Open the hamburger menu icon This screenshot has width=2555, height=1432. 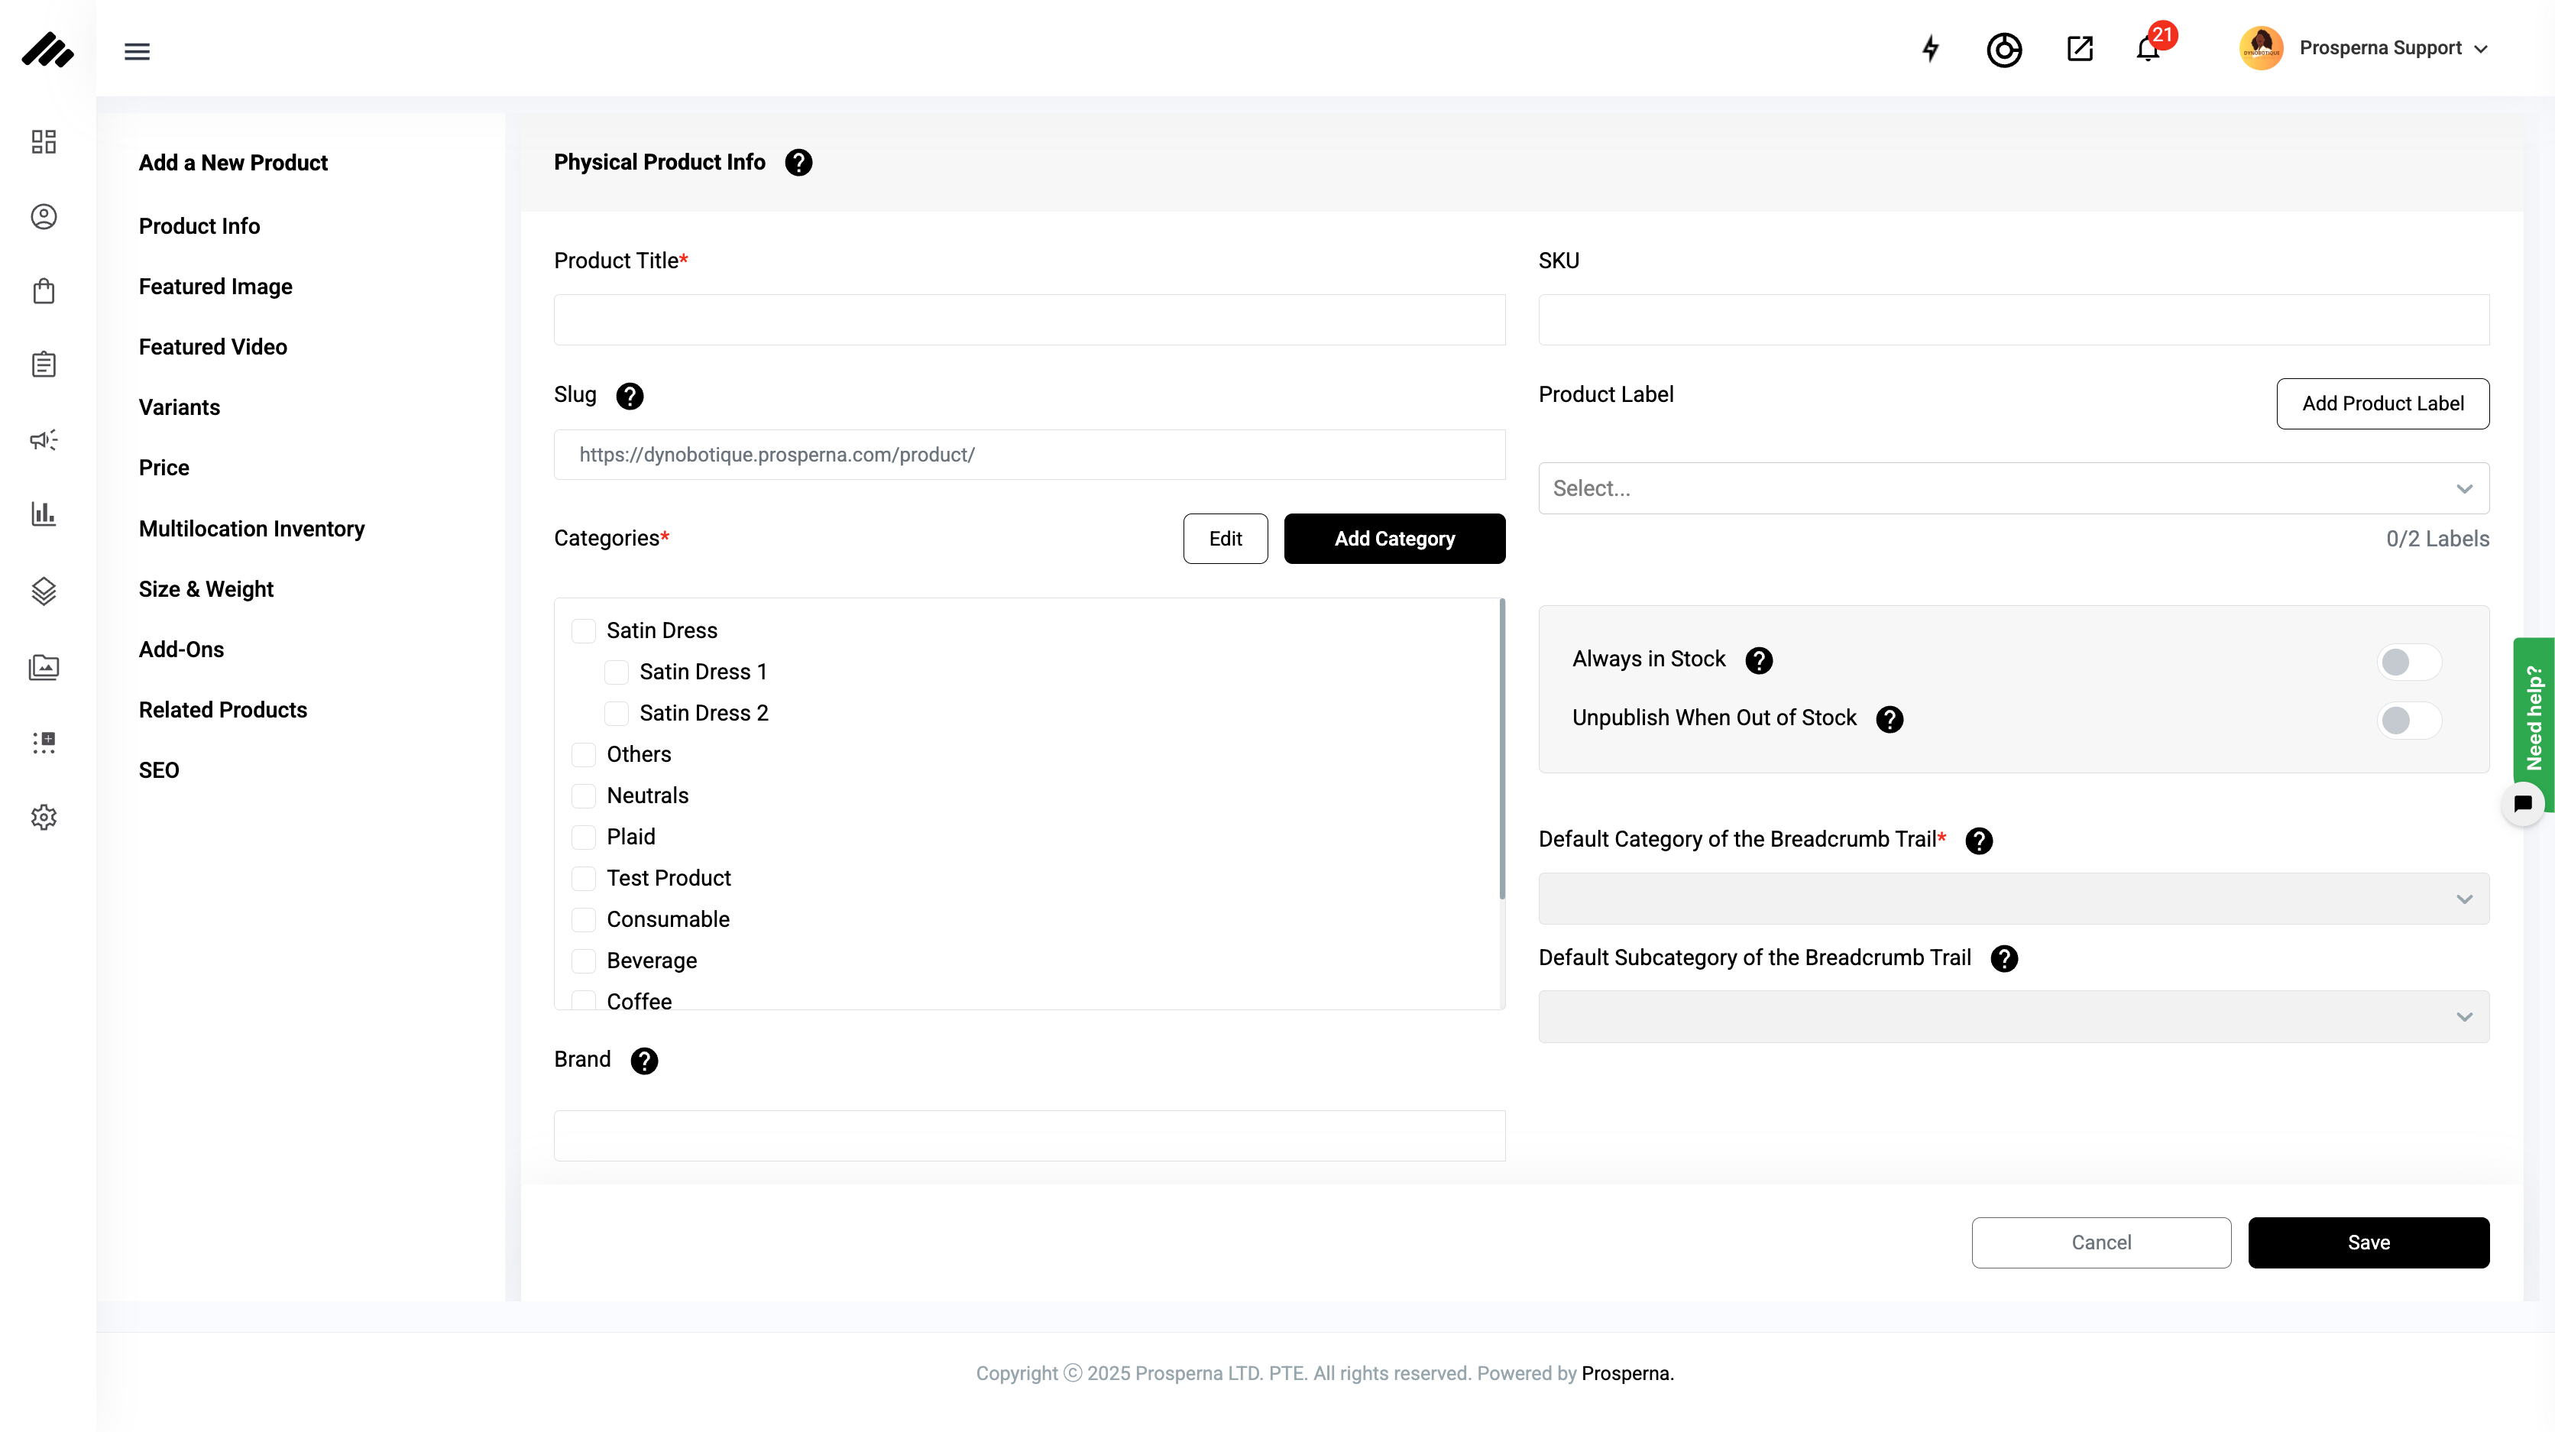[137, 51]
